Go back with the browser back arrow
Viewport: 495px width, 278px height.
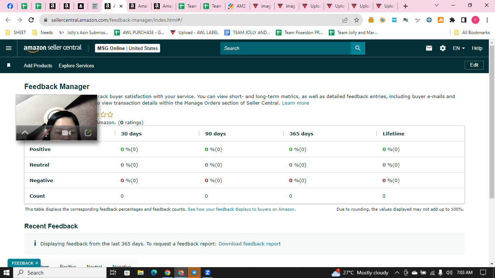[8, 20]
